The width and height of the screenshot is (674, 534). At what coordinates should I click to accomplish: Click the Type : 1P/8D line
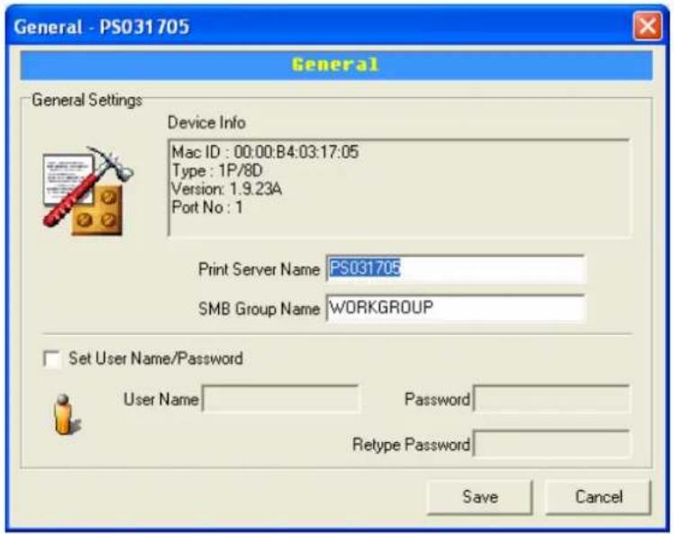(x=217, y=170)
